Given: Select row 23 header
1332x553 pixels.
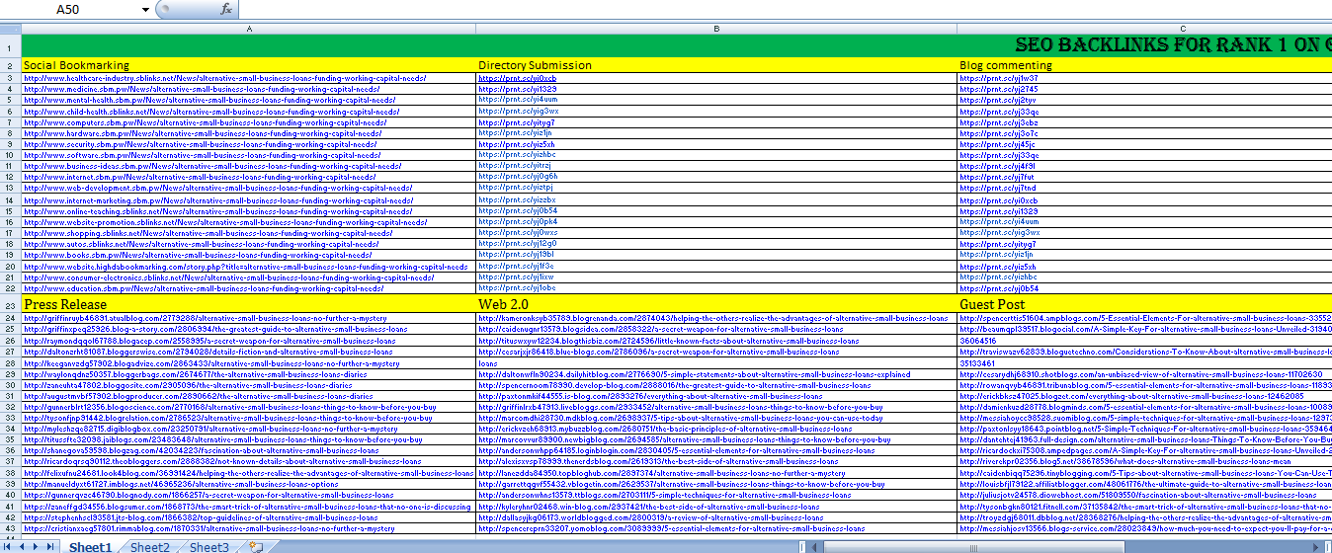Looking at the screenshot, I should pos(10,304).
